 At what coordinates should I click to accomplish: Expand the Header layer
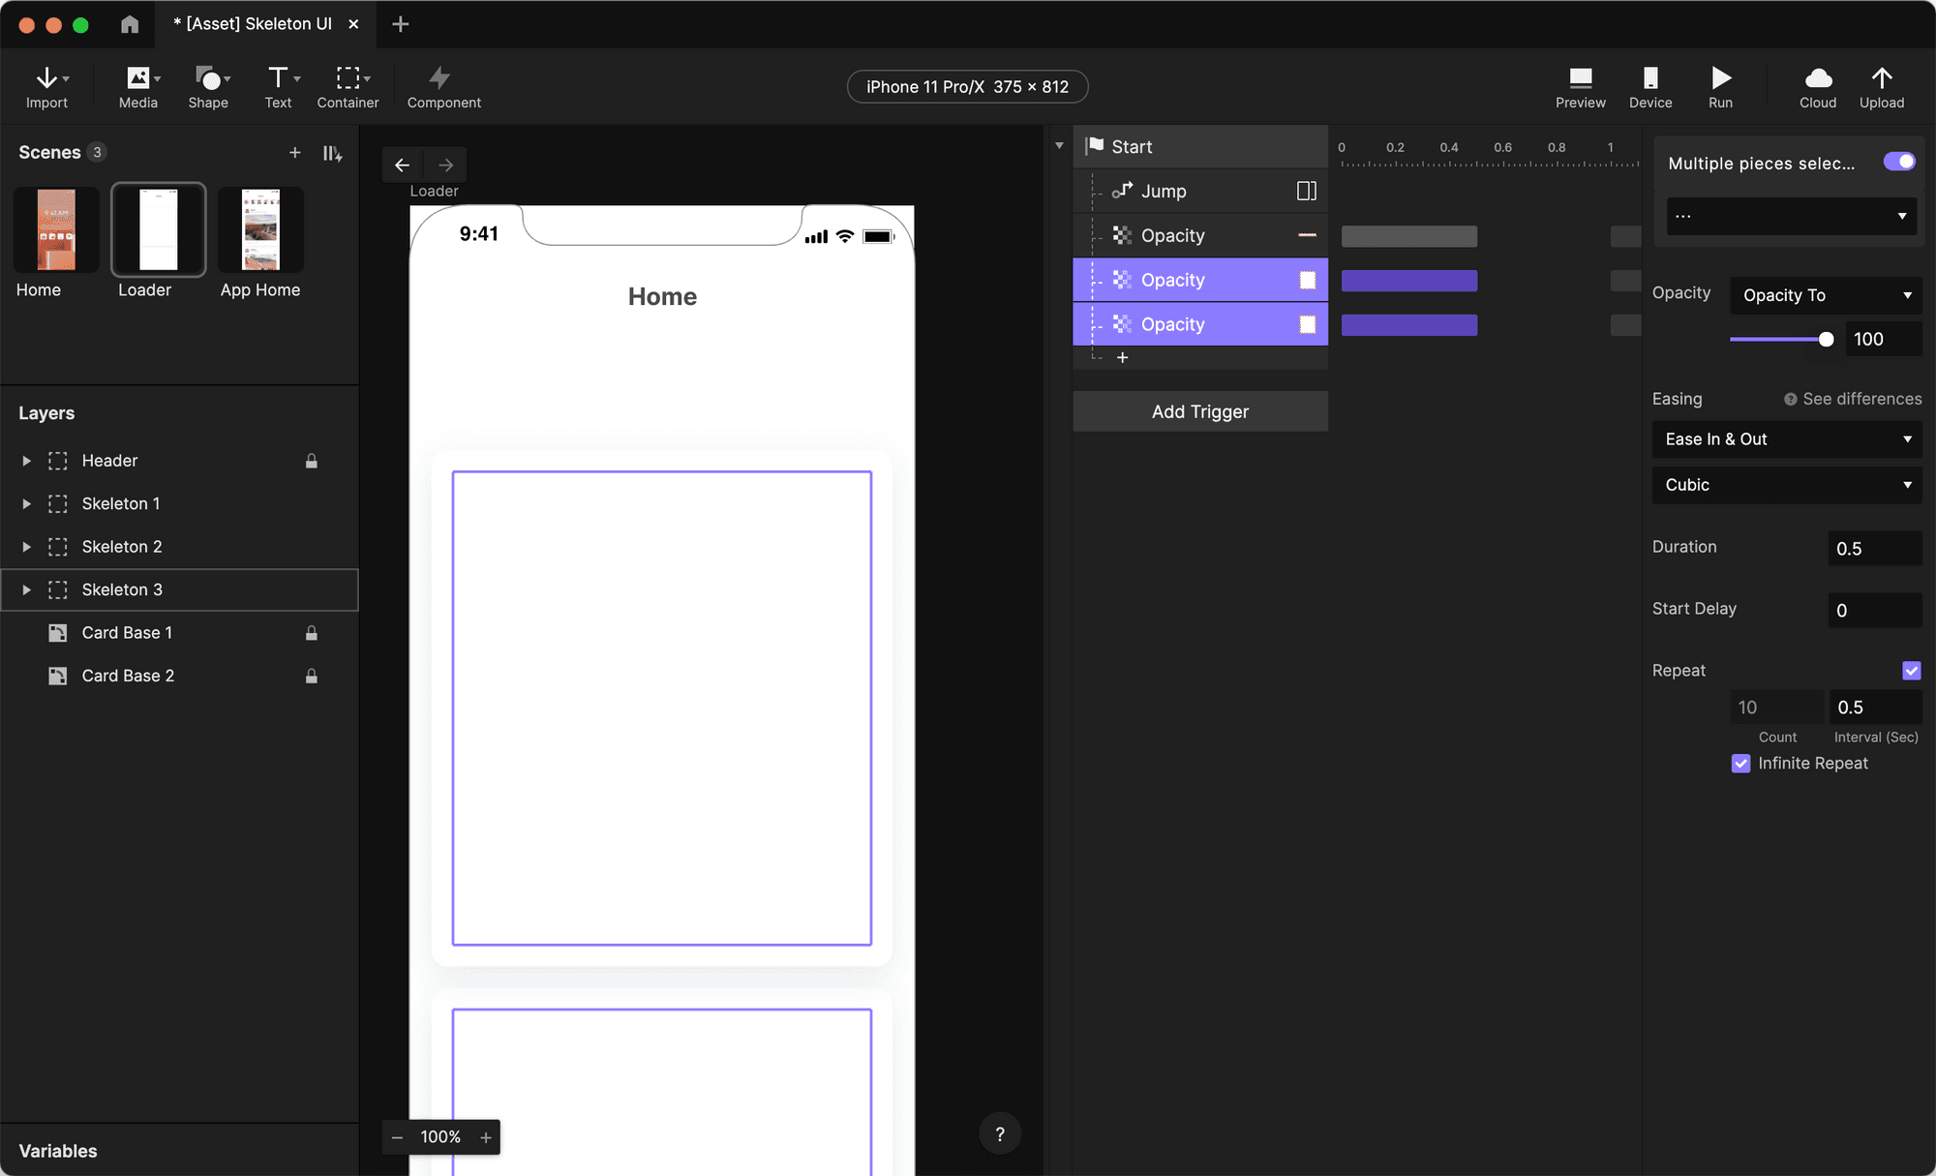click(27, 461)
